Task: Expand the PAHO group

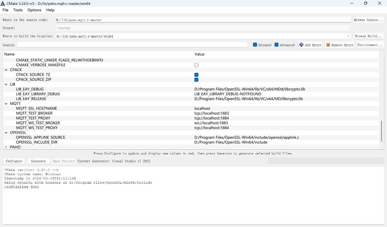Action: [x=6, y=147]
